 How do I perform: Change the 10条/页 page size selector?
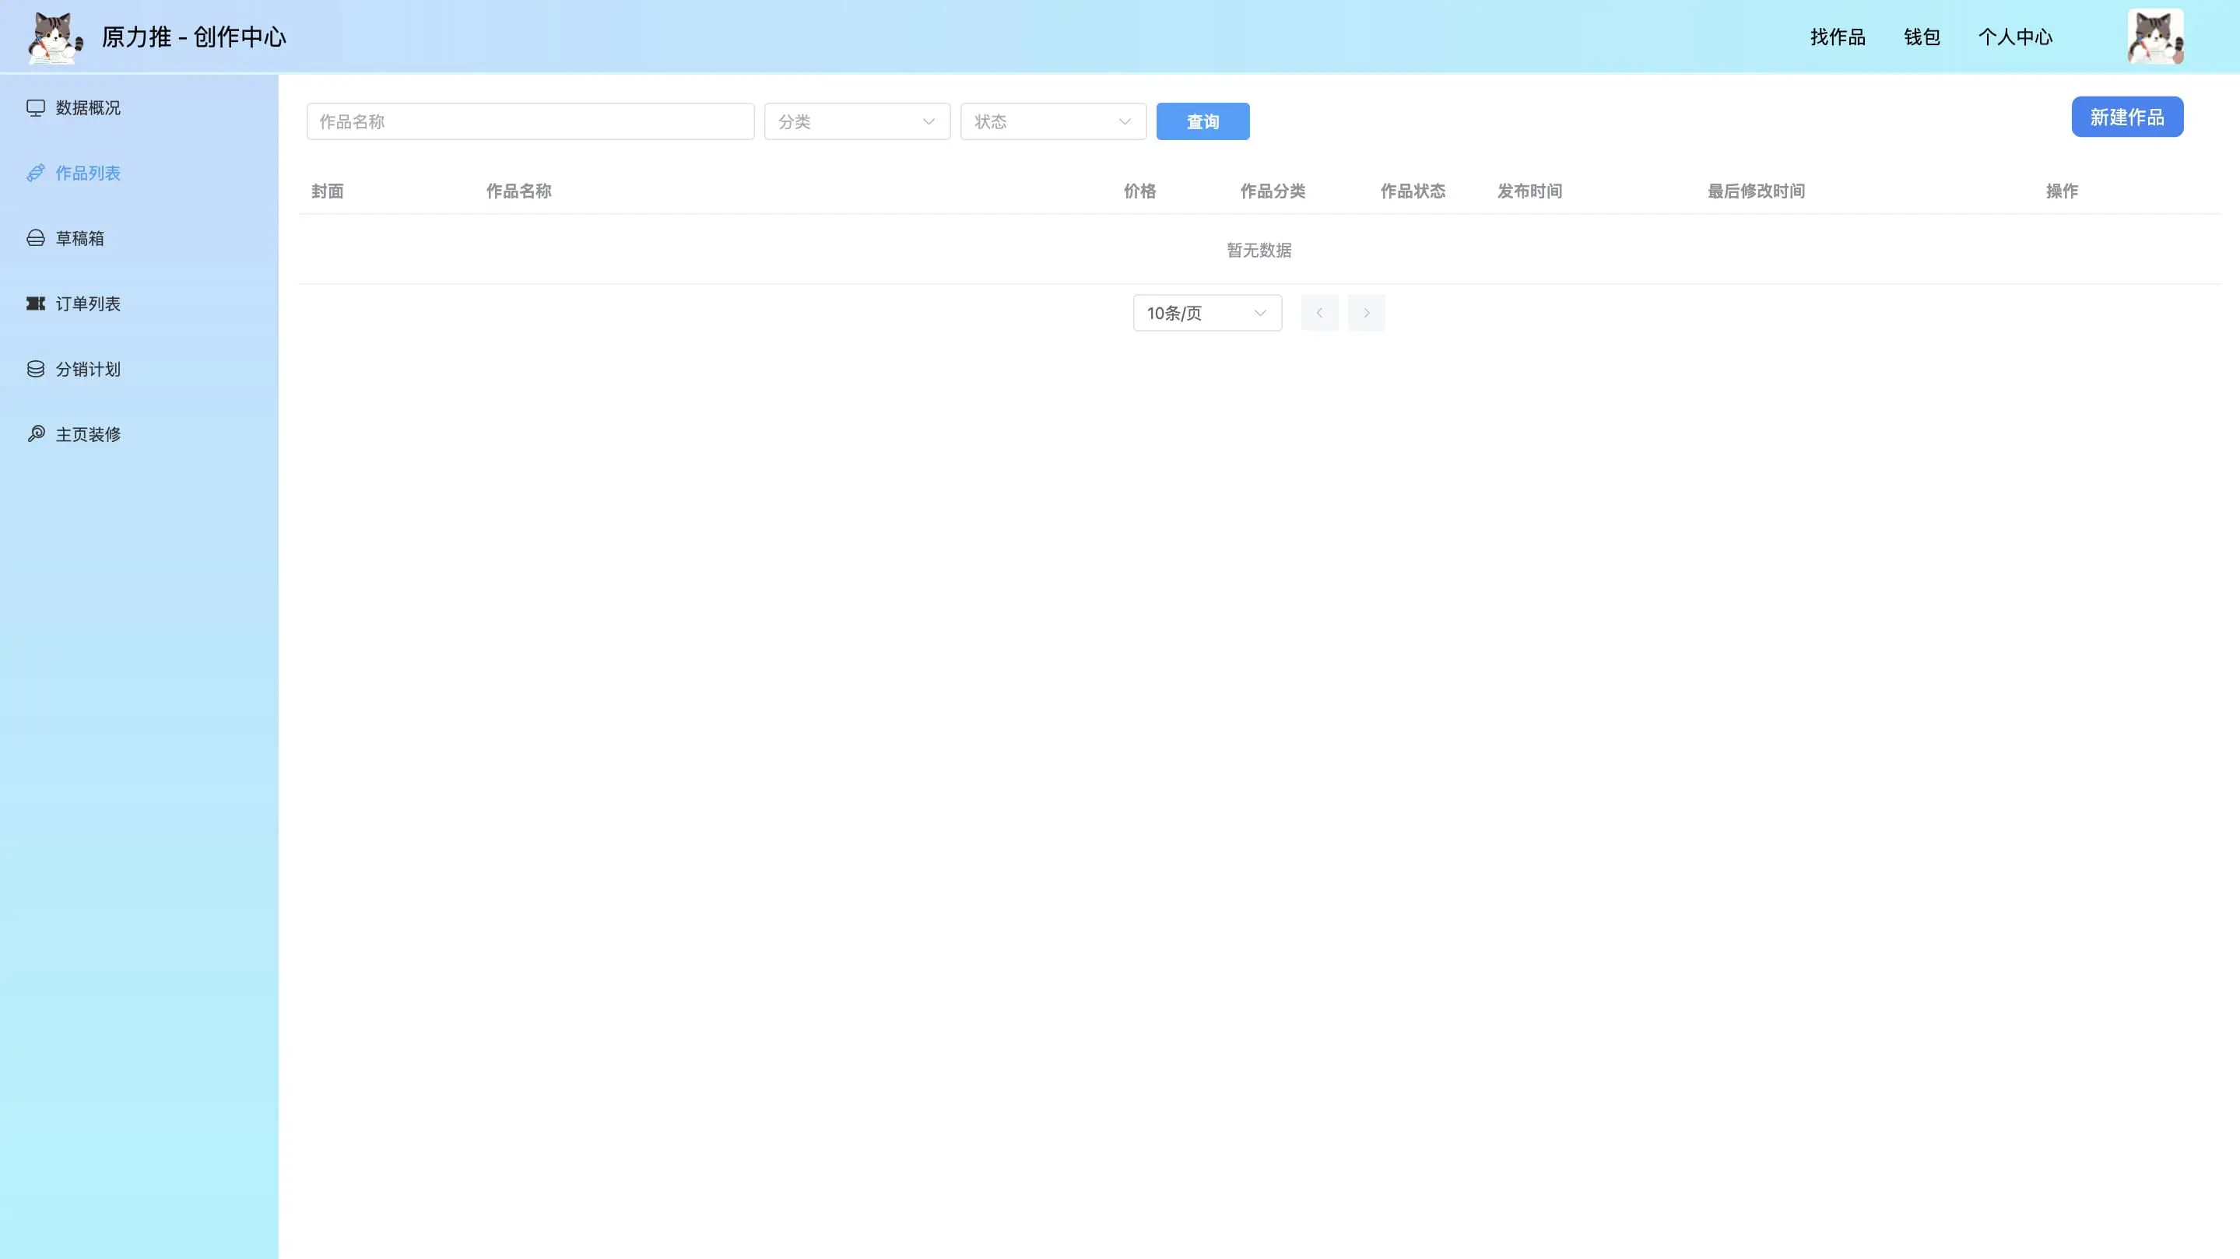(1207, 313)
